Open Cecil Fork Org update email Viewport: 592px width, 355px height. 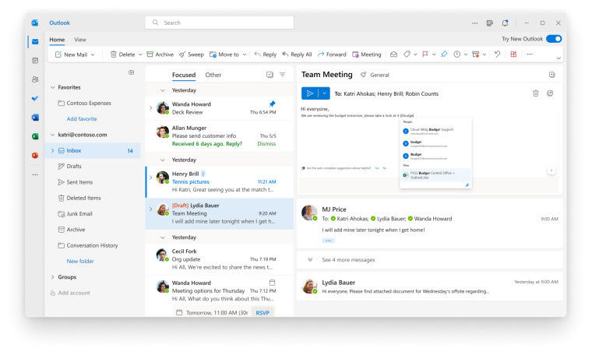[x=220, y=259]
